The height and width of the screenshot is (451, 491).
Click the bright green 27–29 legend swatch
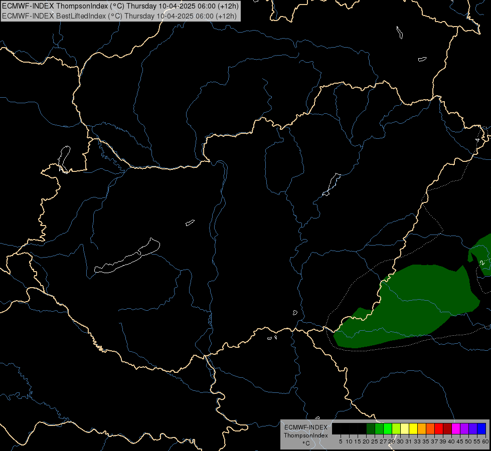(x=388, y=429)
